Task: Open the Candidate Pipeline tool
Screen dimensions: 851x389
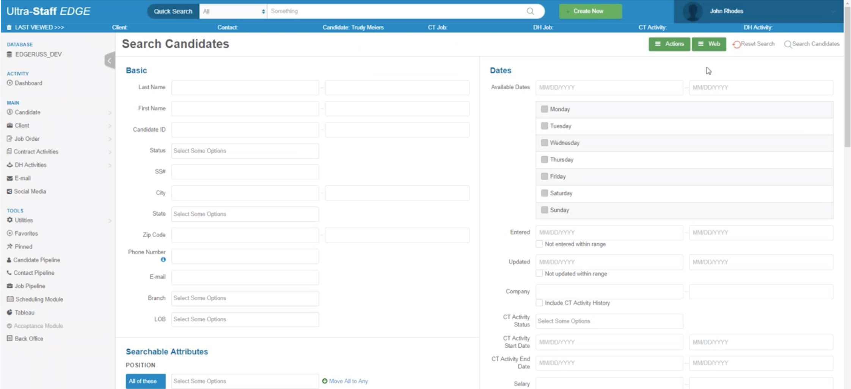Action: point(36,260)
